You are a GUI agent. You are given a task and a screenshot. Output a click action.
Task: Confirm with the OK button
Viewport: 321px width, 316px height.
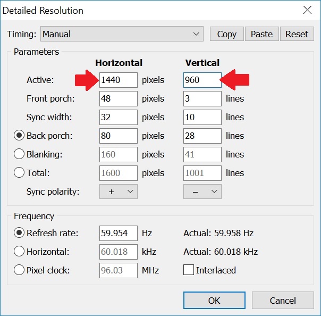click(x=214, y=301)
